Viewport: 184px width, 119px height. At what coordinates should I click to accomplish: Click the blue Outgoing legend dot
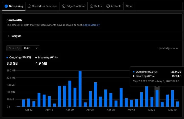point(7,58)
